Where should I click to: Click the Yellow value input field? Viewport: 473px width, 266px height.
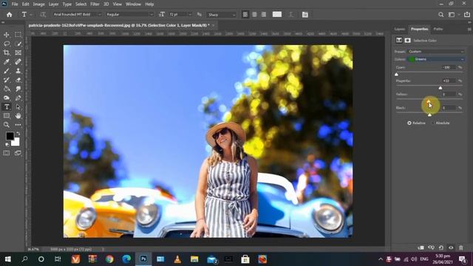point(449,95)
